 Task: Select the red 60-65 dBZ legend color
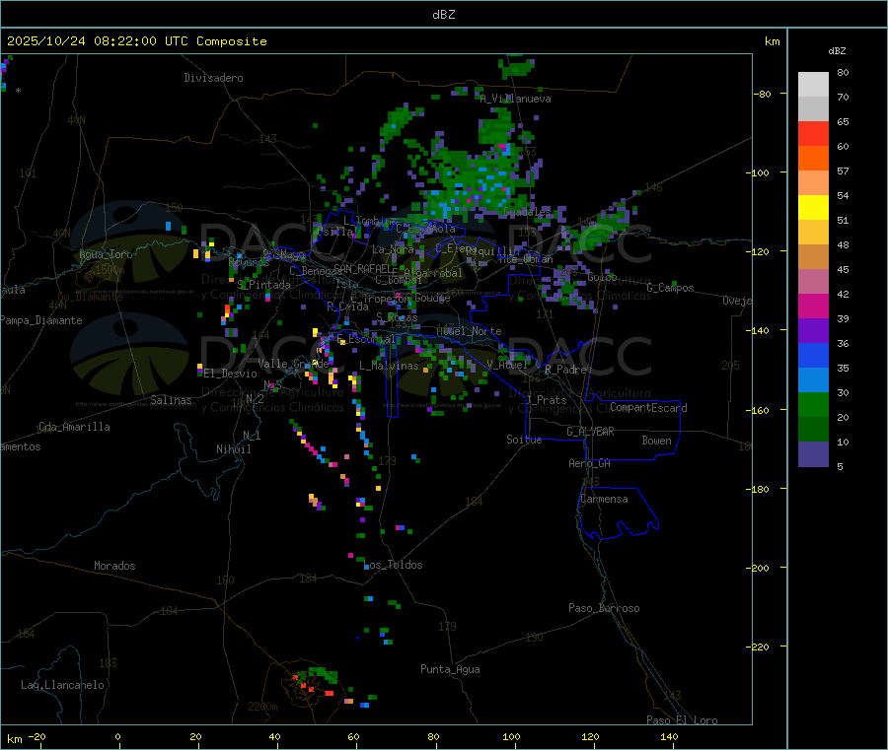813,133
